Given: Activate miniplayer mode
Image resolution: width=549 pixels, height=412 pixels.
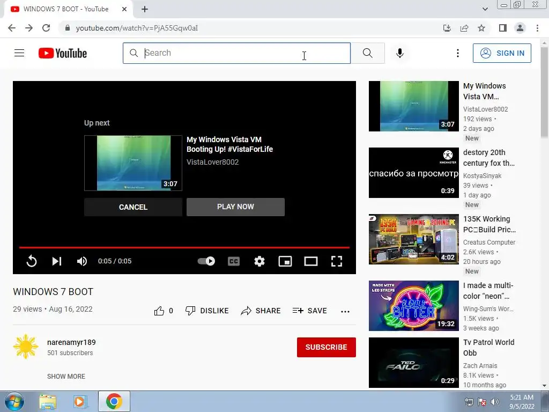Looking at the screenshot, I should (x=285, y=261).
